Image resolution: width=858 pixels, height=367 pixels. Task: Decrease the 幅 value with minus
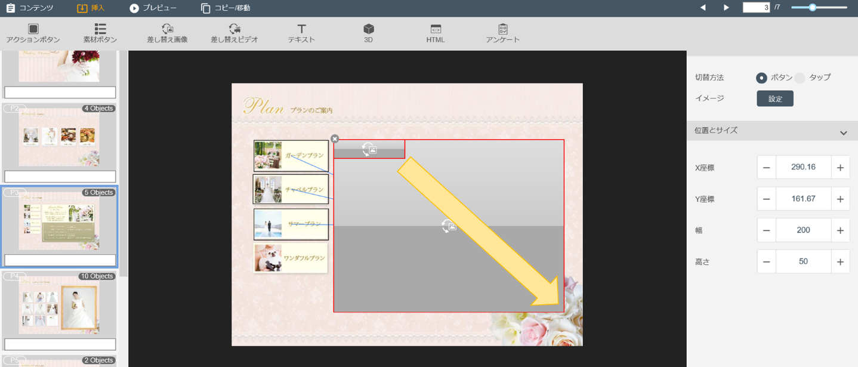point(766,230)
